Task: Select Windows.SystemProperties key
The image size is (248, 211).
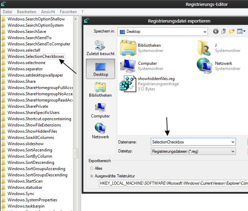Action: click(x=33, y=200)
